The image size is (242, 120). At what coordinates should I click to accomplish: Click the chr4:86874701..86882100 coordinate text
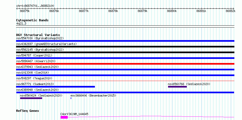pyautogui.click(x=35, y=6)
